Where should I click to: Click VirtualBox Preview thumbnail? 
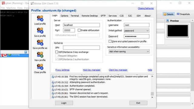pos(178,31)
